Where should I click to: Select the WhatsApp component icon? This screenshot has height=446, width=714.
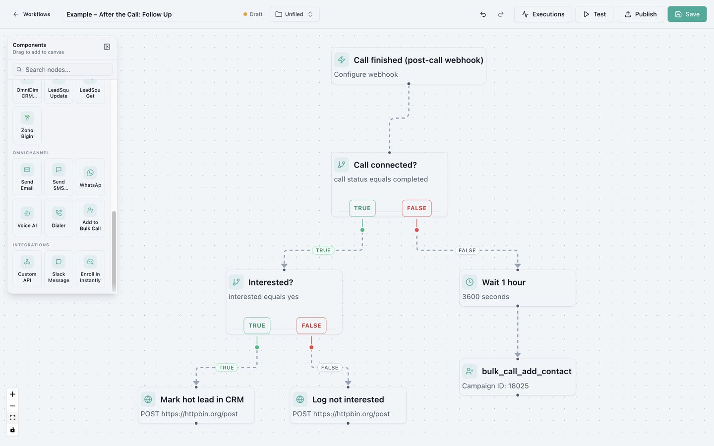click(90, 172)
